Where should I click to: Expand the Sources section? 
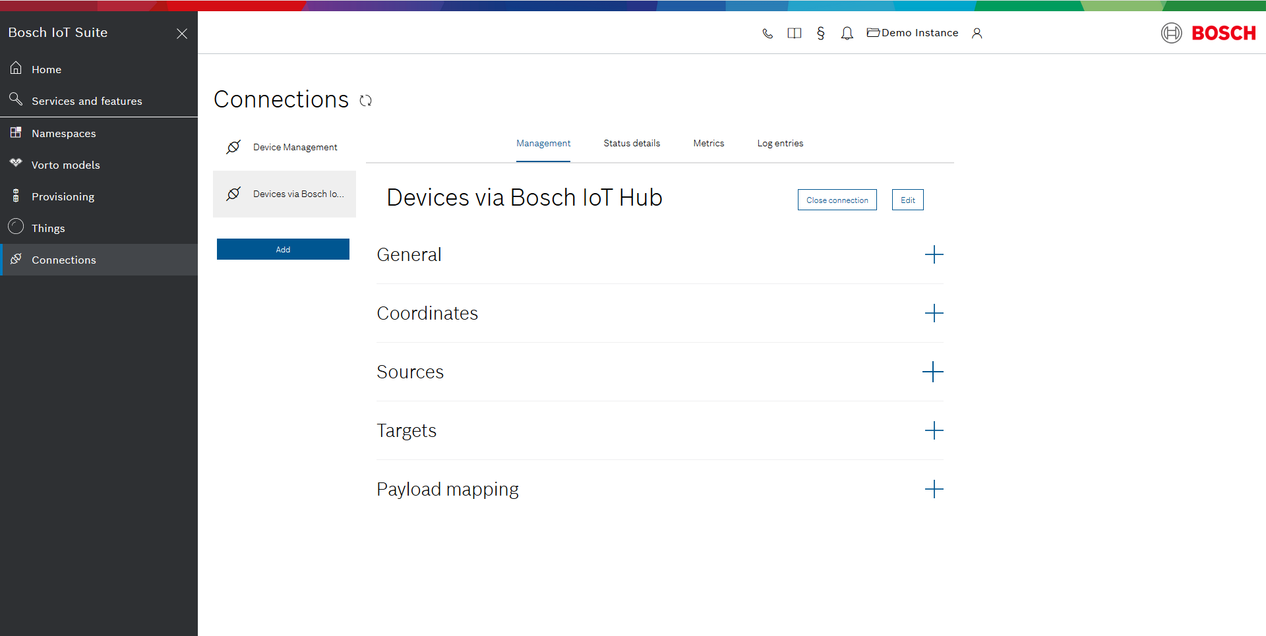[933, 372]
